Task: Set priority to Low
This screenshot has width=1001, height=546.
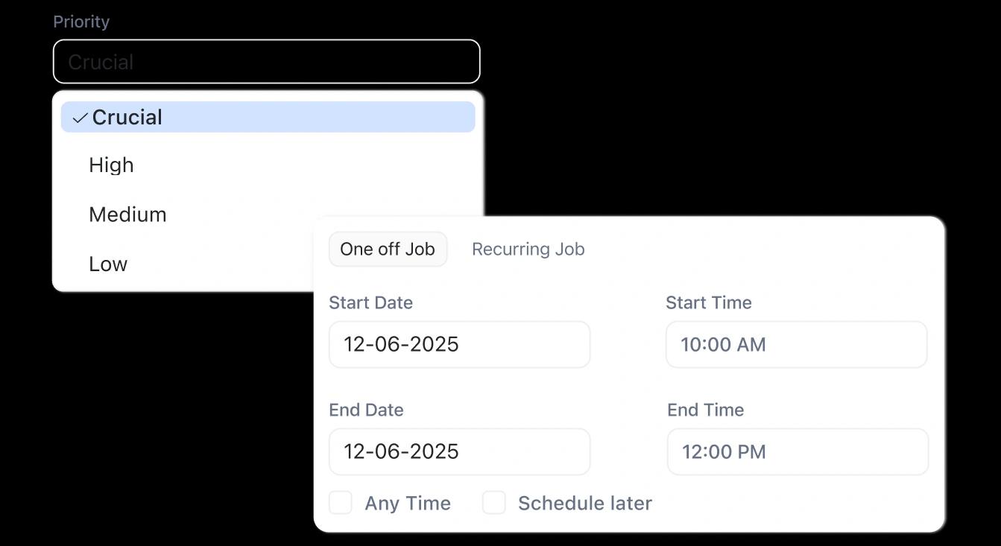Action: pyautogui.click(x=108, y=264)
